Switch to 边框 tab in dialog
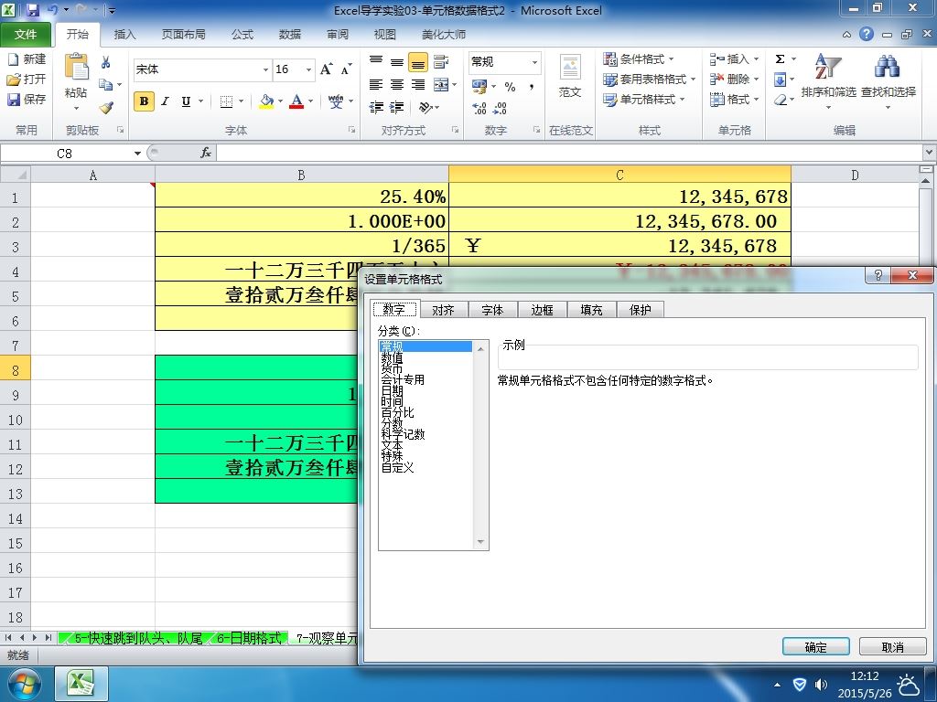 click(542, 310)
